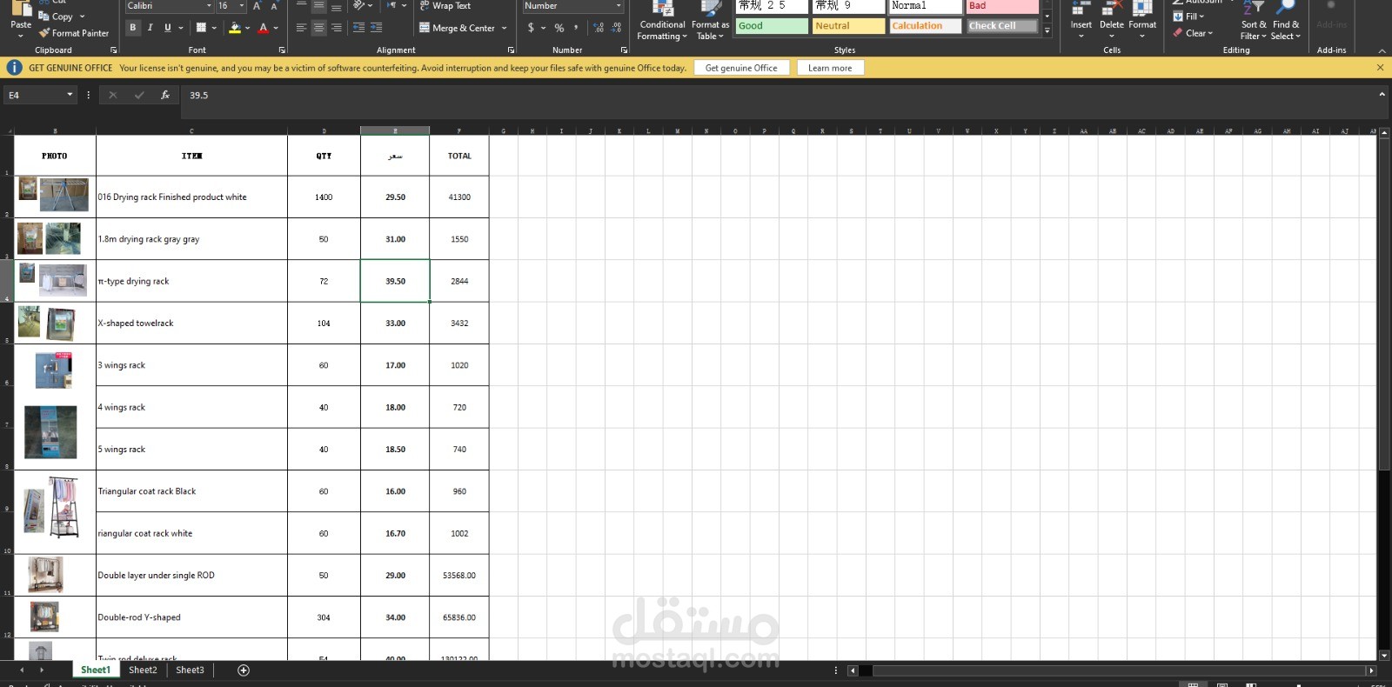Dismiss the genuine Office warning bar
Screen dimensions: 1392x687
(1380, 68)
